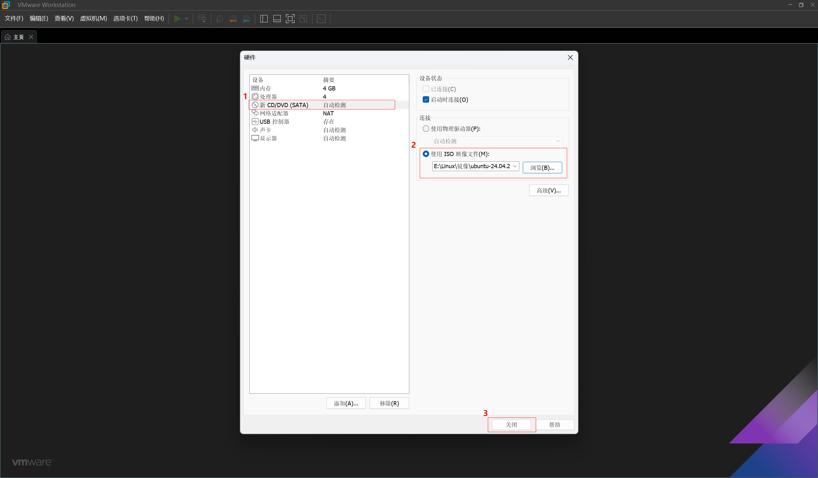Viewport: 818px width, 478px height.
Task: Open the snapshot manager wrench icon
Action: [246, 19]
